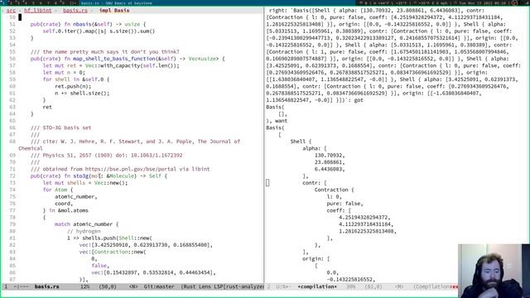Click *compilation* buffer name in mode line
530x298 pixels.
coord(317,286)
